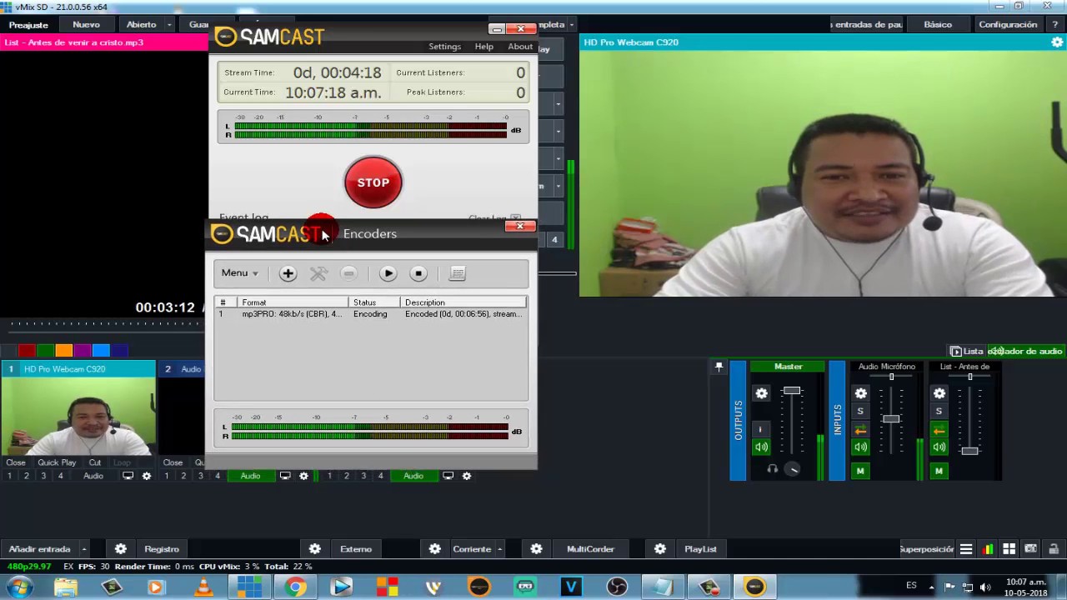Image resolution: width=1067 pixels, height=600 pixels.
Task: Mute the Master output speaker button
Action: (761, 447)
